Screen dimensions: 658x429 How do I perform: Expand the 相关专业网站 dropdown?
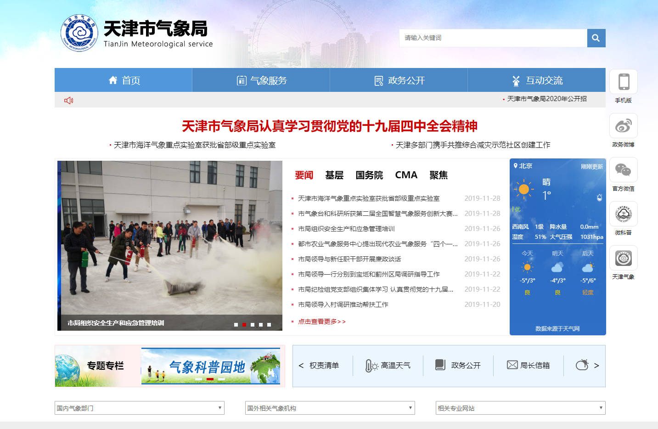[520, 408]
